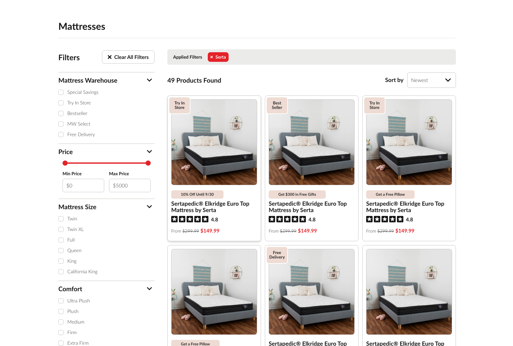
Task: Open the Sort by Newest dropdown
Action: pyautogui.click(x=431, y=80)
